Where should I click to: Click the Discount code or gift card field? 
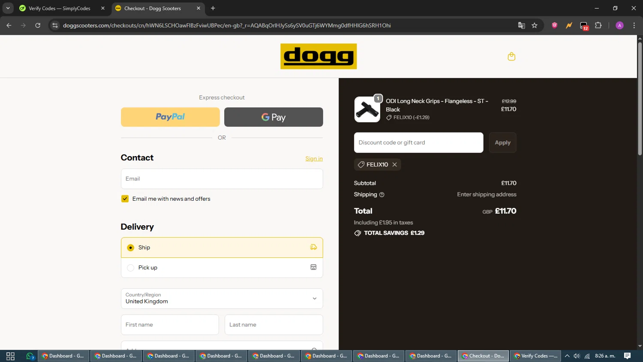[x=418, y=142]
